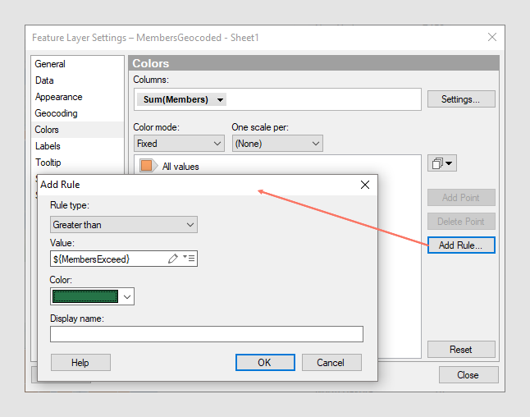Click the orange All values color swatch

coord(146,166)
